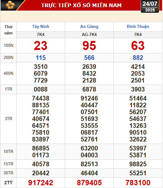Screen dimensions: 163x188
Task: Click the 24/07 2025 date badge
Action: point(150,6)
